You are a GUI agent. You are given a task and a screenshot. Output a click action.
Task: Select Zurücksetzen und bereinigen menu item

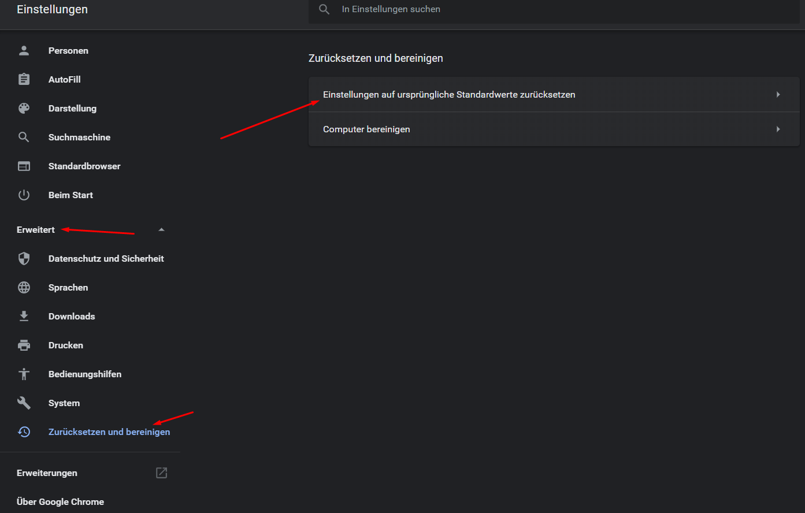pos(109,432)
